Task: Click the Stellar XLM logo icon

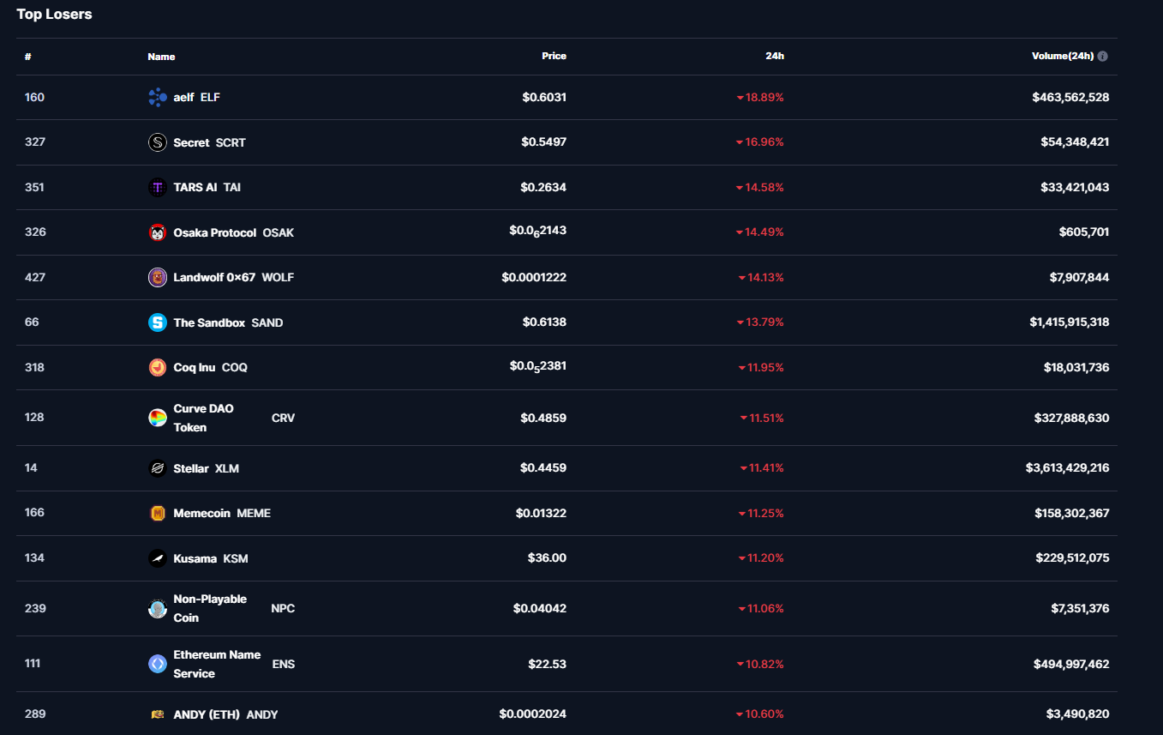Action: 158,468
